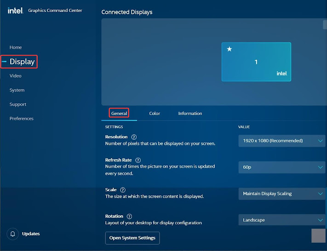
Task: Click the Open System Settings button
Action: [x=132, y=238]
